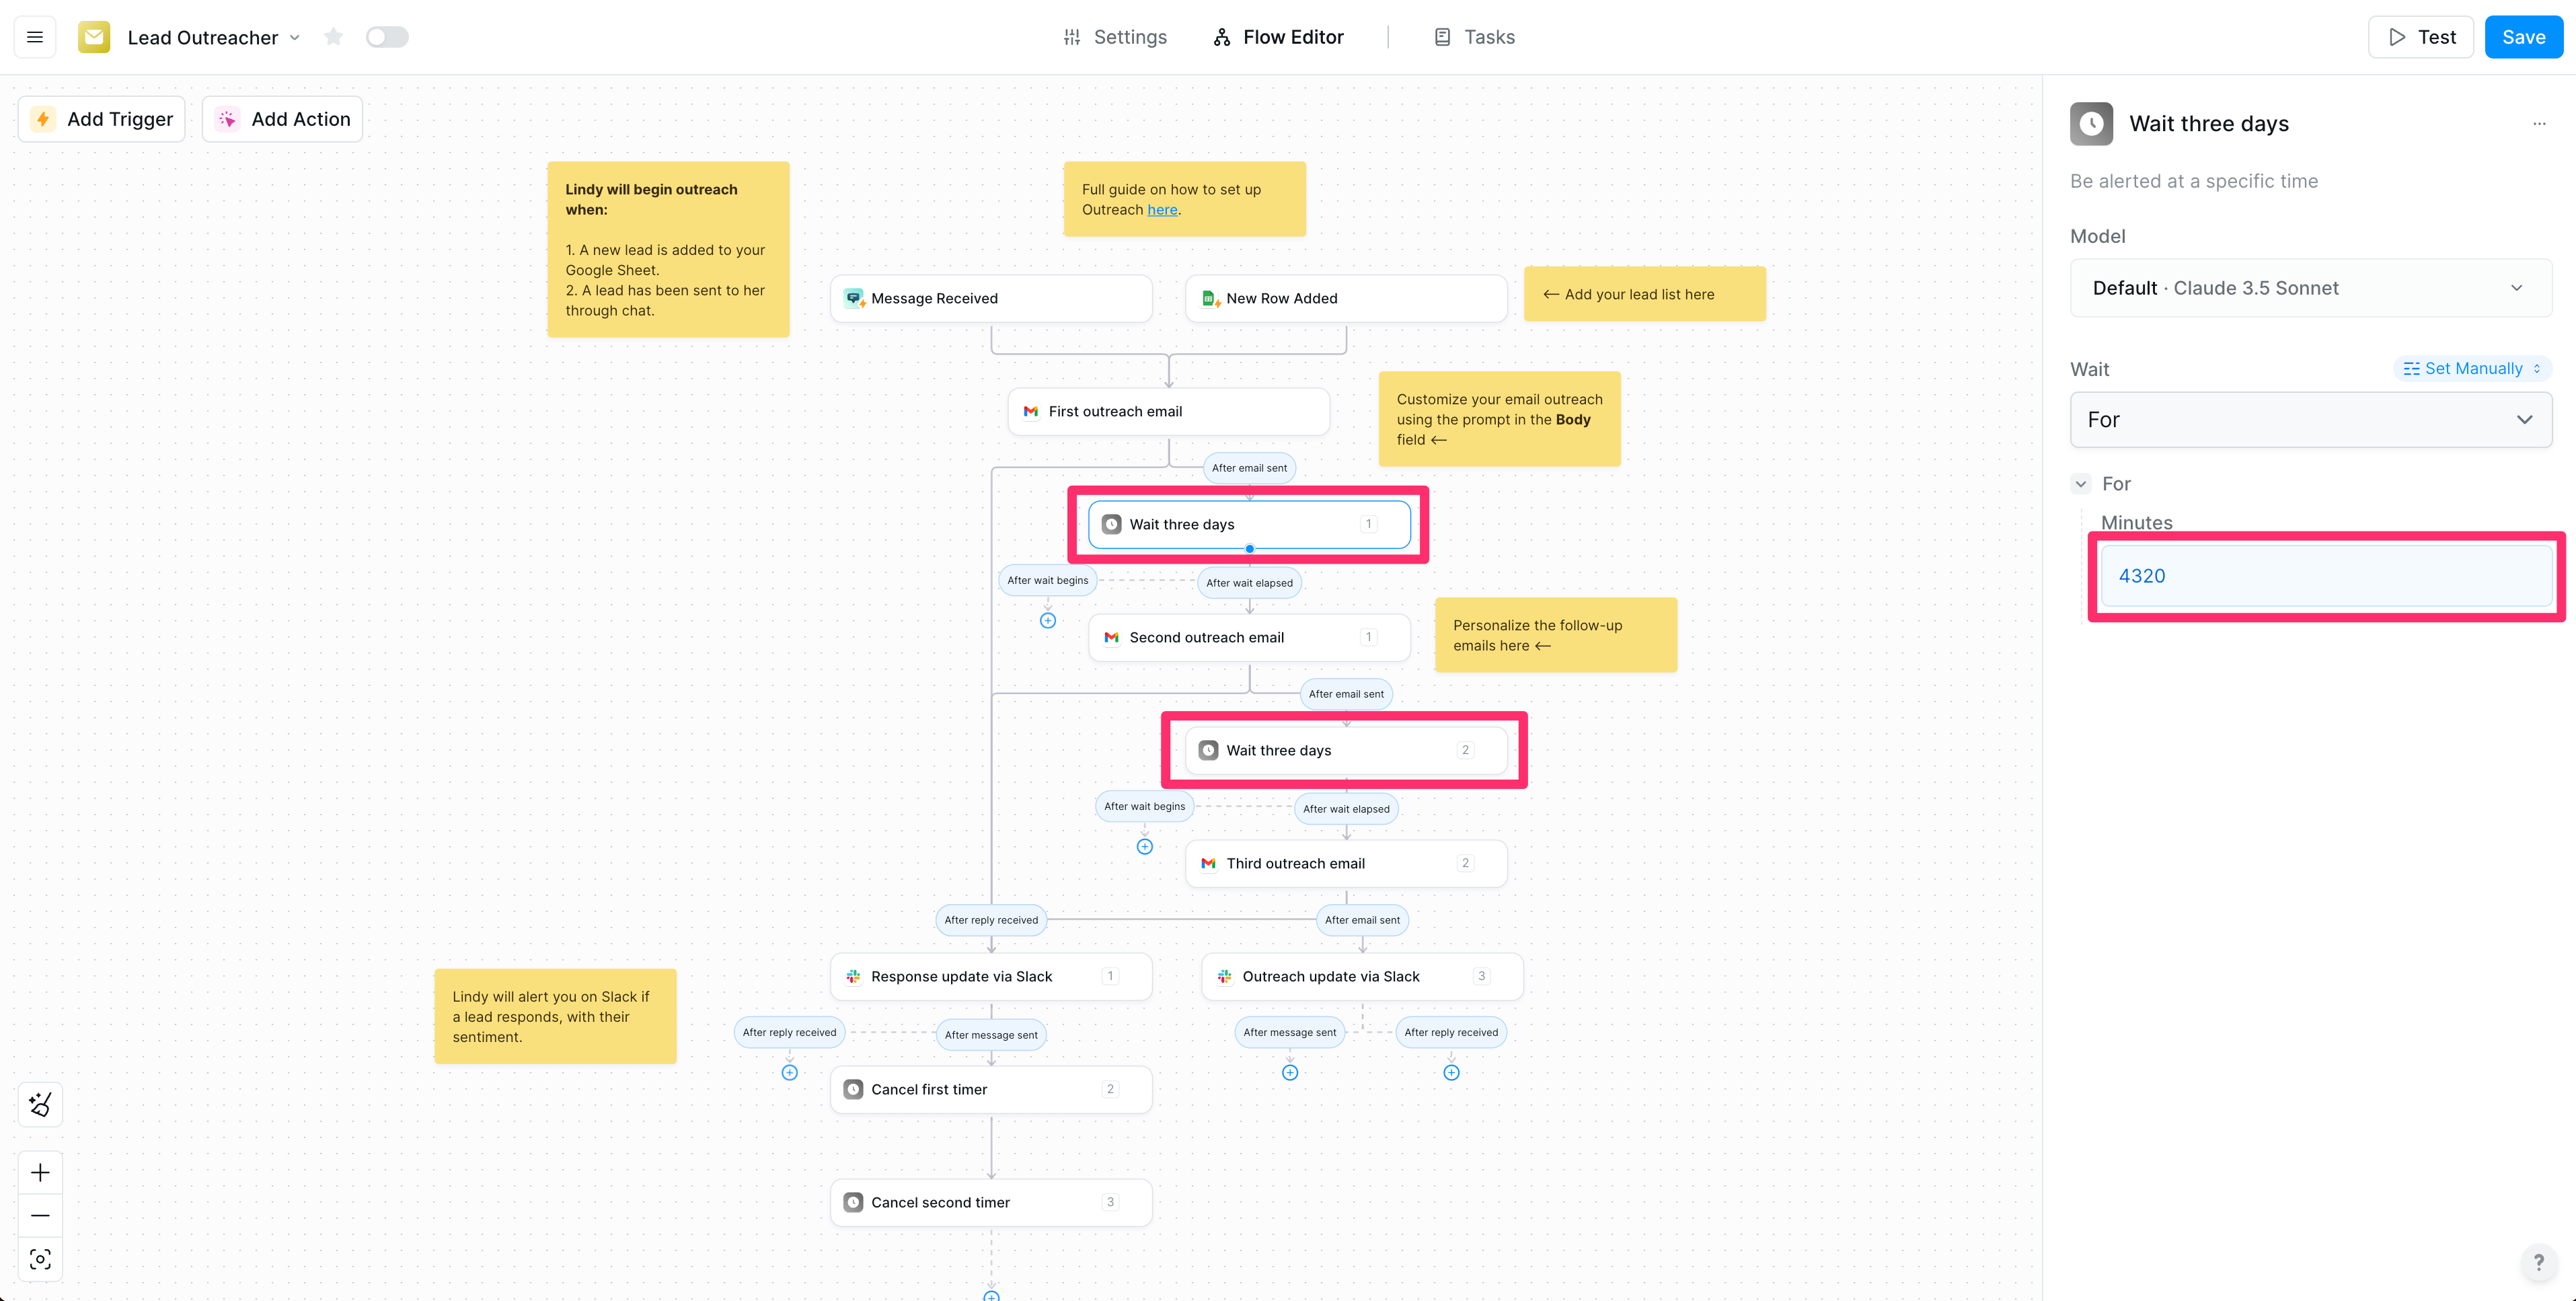Image resolution: width=2576 pixels, height=1301 pixels.
Task: Fit flow to view with focus icon
Action: [40, 1259]
